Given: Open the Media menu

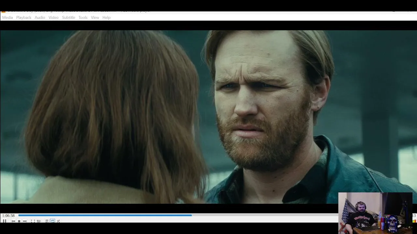Looking at the screenshot, I should point(7,18).
